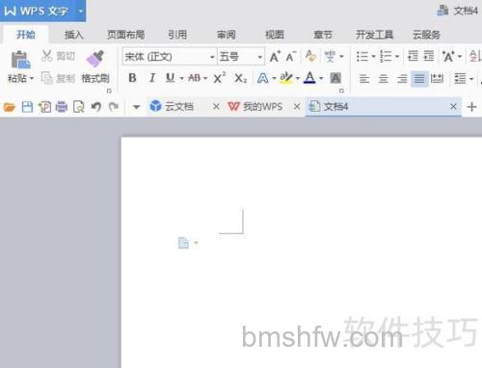Expand line spacing dropdown arrow
Image resolution: width=482 pixels, height=368 pixels.
[x=471, y=79]
